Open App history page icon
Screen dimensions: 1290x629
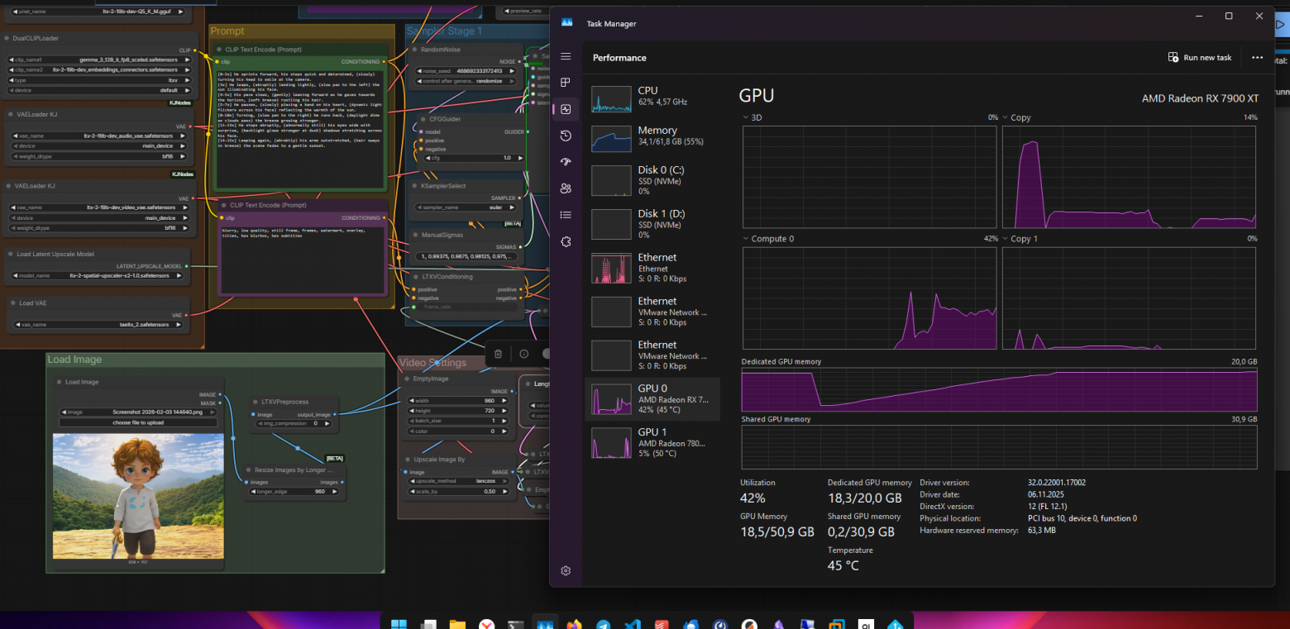tap(566, 136)
